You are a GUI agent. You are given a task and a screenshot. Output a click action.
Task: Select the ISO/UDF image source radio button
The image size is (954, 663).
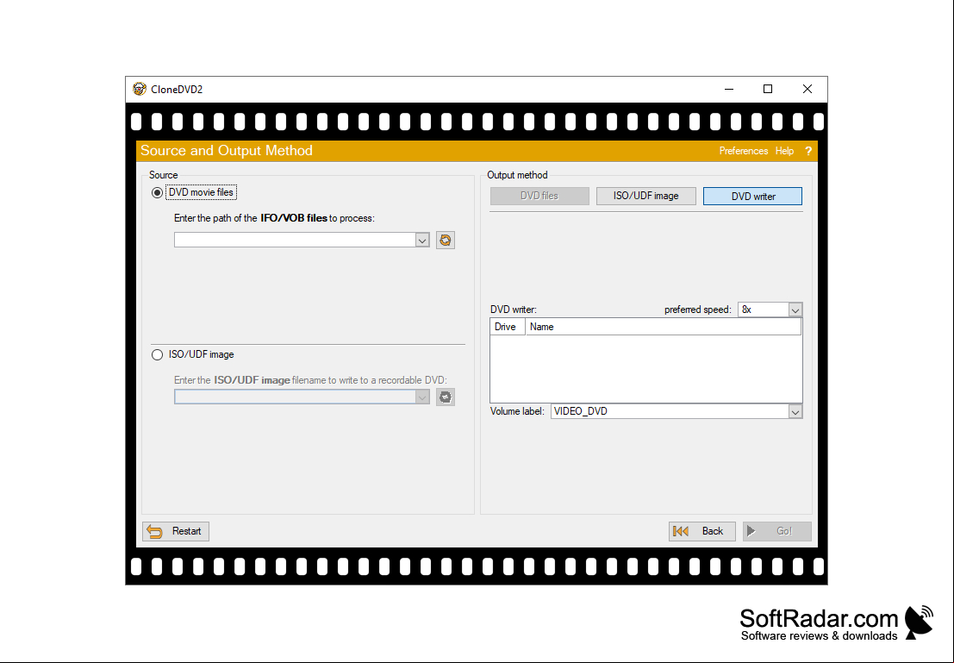[157, 354]
